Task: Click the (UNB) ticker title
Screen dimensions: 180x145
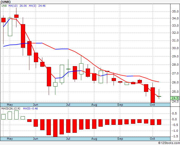Action: point(6,2)
